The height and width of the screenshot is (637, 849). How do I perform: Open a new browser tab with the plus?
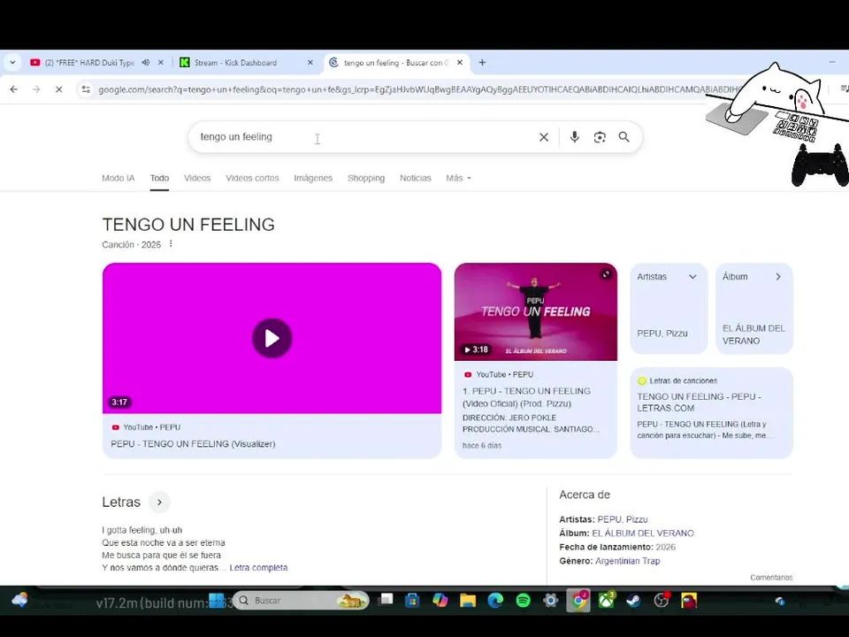click(482, 63)
